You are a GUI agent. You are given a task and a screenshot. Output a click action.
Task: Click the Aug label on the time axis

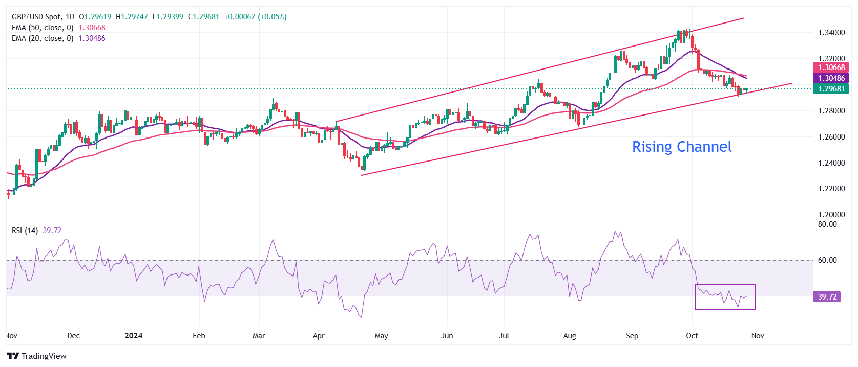(x=569, y=336)
